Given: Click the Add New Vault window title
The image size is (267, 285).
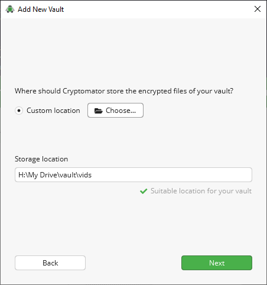Looking at the screenshot, I should click(x=41, y=9).
